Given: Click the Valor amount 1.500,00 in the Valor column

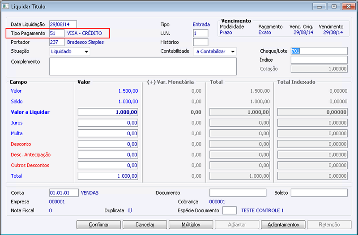Looking at the screenshot, I should click(x=128, y=91).
